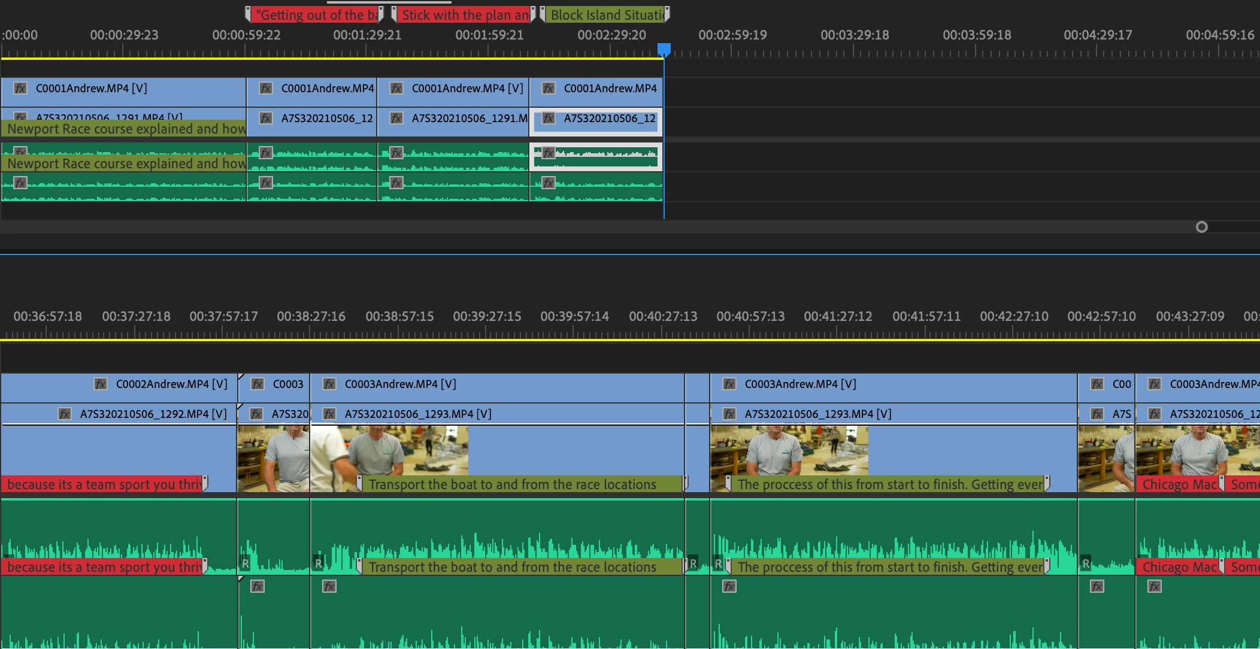Image resolution: width=1260 pixels, height=649 pixels.
Task: Click fx badge of C0001Andrew.MP4 below Getting out marker
Action: [x=266, y=88]
